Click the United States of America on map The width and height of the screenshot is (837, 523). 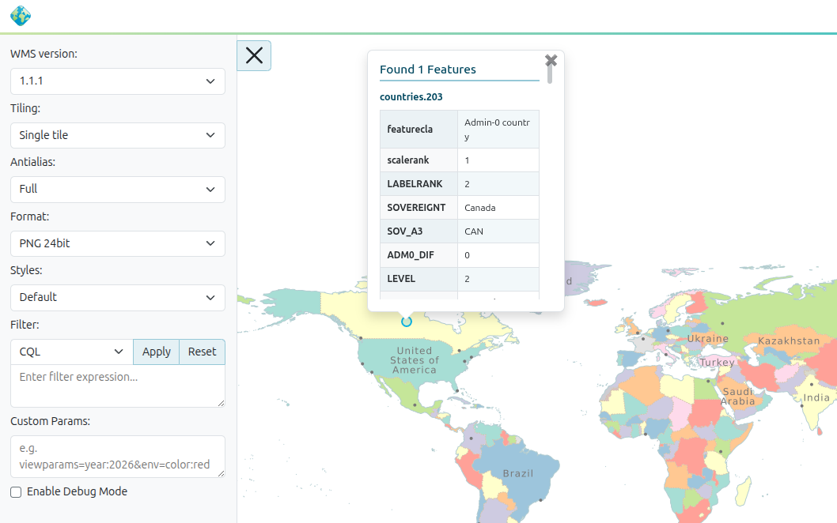pos(414,360)
